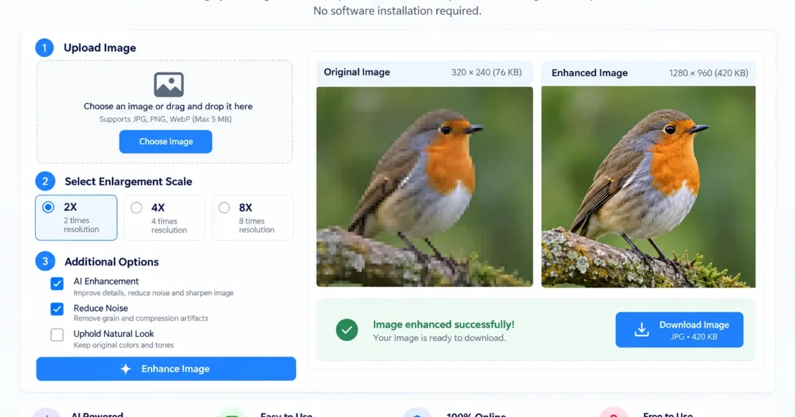
Task: Open the Original Image bird thumbnail
Action: [x=425, y=187]
